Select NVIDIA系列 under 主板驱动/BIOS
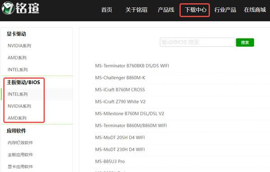Screen dimensions: 270x172 click(x=19, y=106)
